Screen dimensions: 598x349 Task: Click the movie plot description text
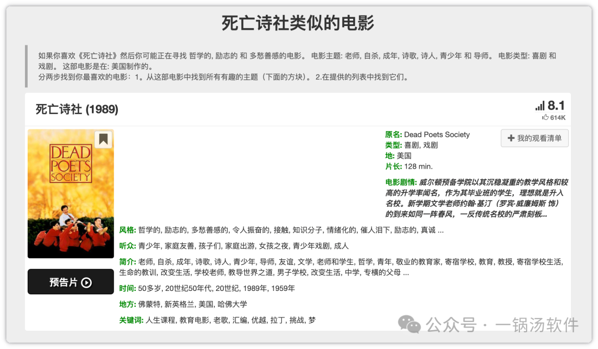click(476, 198)
